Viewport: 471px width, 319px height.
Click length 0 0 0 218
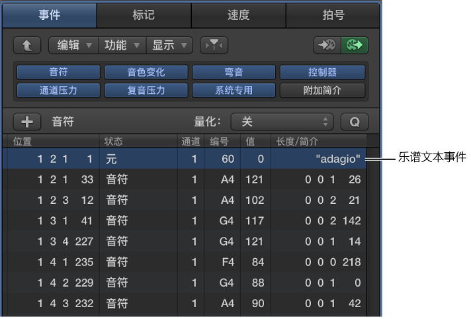[x=333, y=262]
